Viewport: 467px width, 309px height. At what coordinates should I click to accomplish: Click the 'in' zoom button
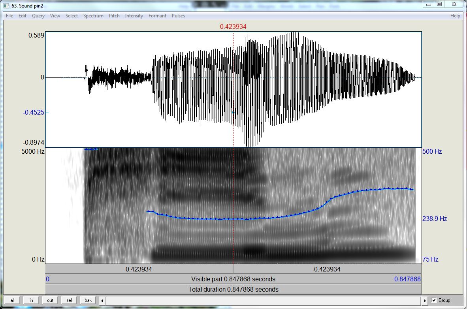click(x=31, y=300)
